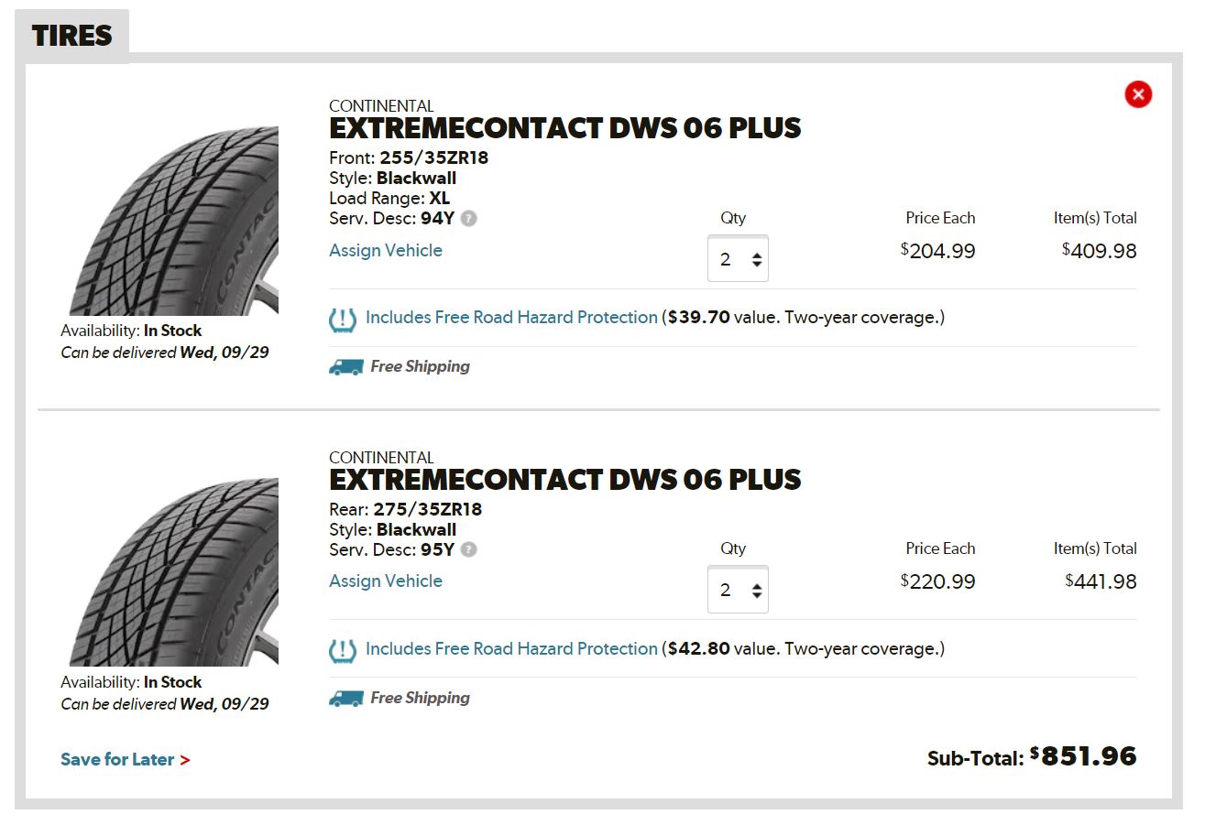
Task: Click the rear tire product thumbnail
Action: (x=174, y=572)
